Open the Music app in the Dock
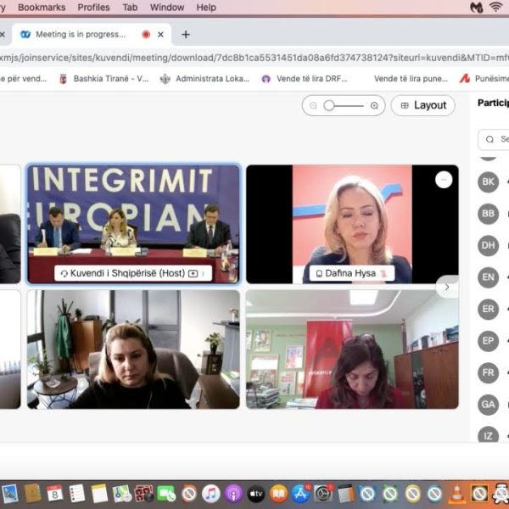 [x=211, y=493]
